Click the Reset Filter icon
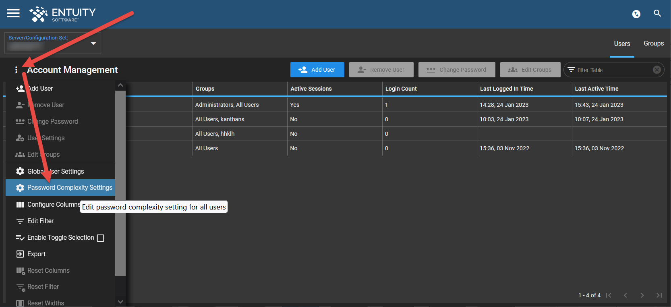Viewport: 671px width, 307px height. pos(20,287)
